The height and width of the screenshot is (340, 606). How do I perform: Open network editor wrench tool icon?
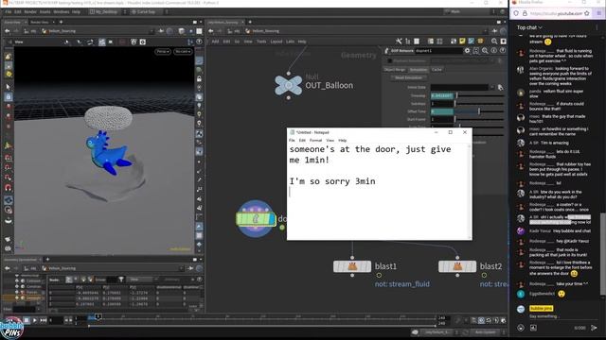pos(399,42)
